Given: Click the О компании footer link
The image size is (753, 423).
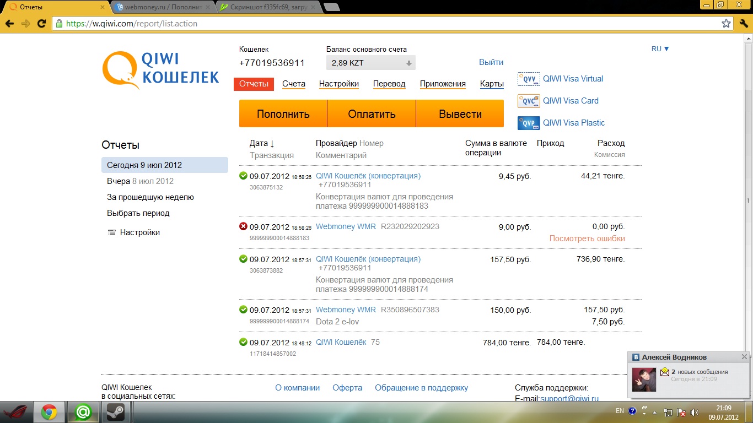Looking at the screenshot, I should click(298, 388).
